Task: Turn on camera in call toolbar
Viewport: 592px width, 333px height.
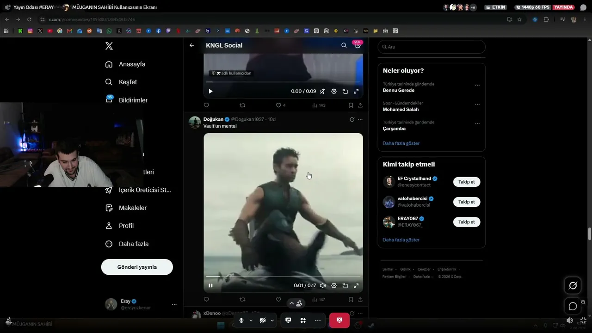Action: 262,320
